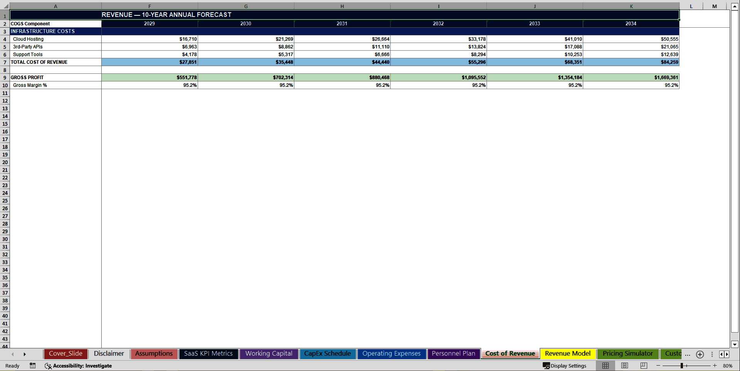The image size is (740, 371).
Task: Add a new worksheet with the plus icon
Action: 700,354
